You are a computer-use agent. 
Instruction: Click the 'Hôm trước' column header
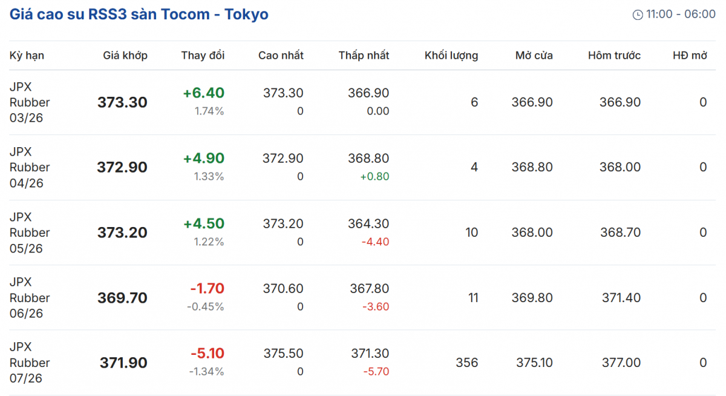[614, 56]
